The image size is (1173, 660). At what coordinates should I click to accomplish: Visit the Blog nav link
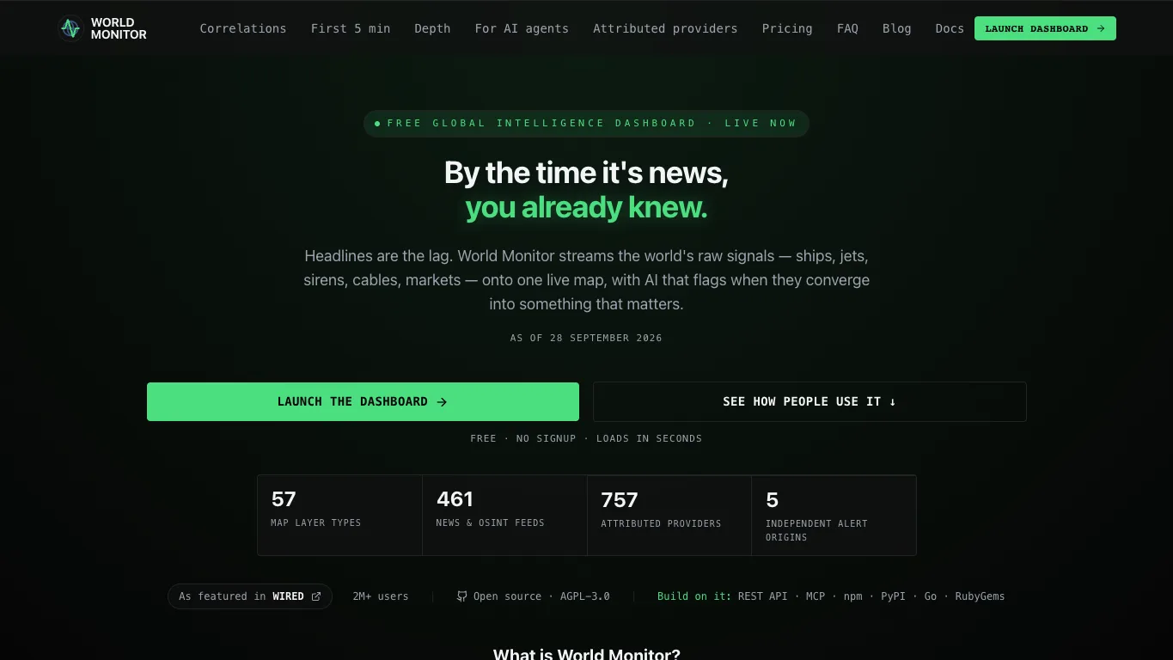click(896, 28)
